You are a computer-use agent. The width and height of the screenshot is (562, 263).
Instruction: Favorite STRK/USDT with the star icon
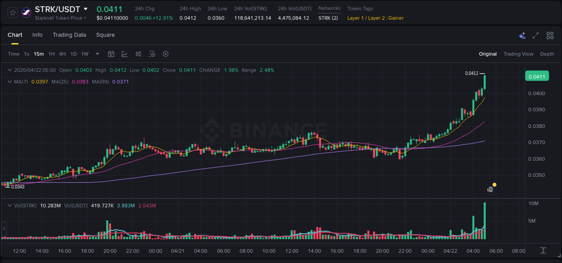click(x=12, y=12)
